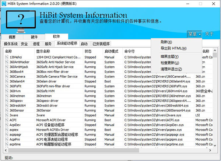221x161 pixels.
Task: Select the 'Microsoft ACPI Driver' cell
Action: 51,120
